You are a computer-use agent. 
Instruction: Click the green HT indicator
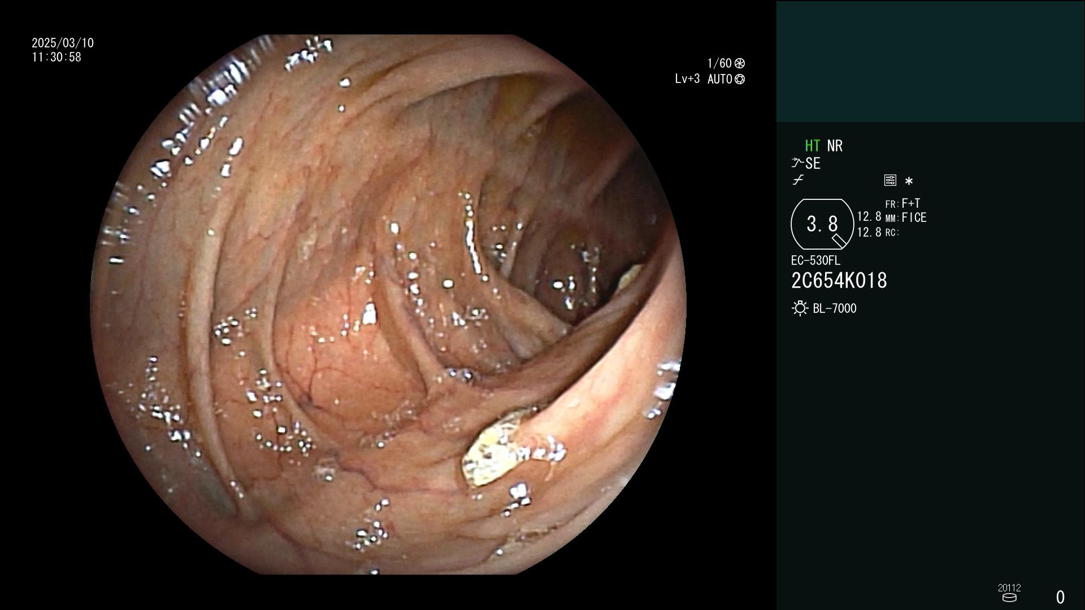click(812, 146)
